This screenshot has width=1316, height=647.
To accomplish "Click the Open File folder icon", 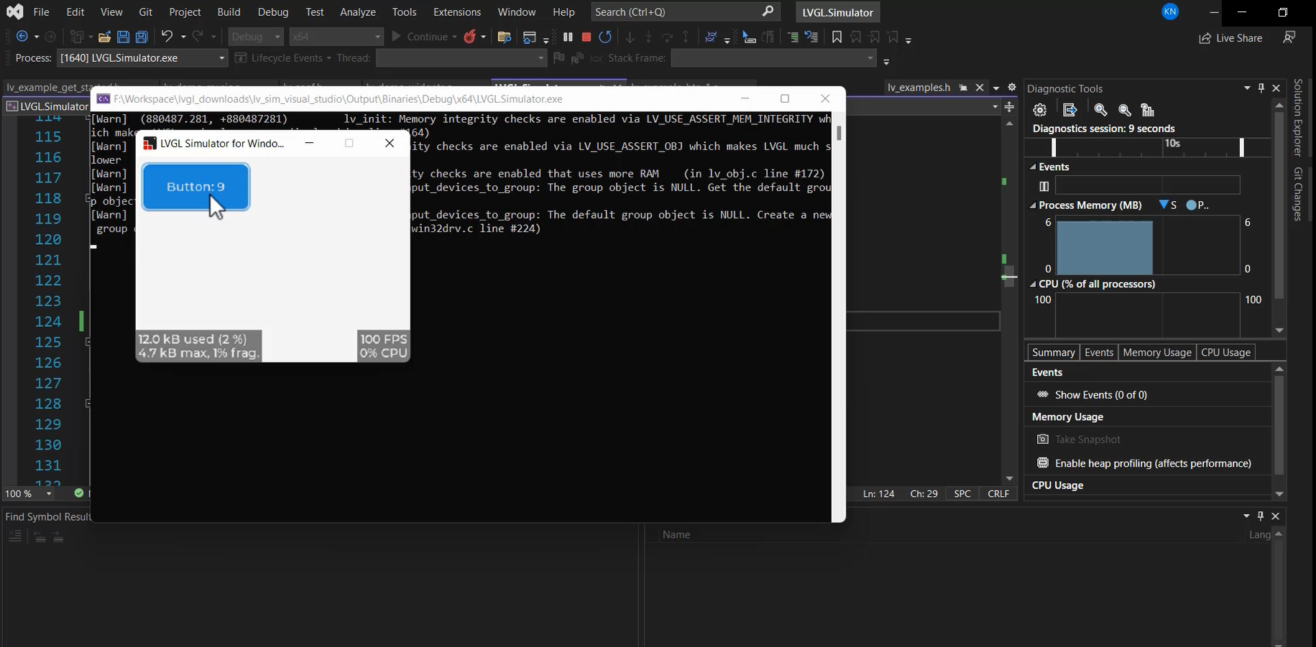I will click(x=104, y=37).
